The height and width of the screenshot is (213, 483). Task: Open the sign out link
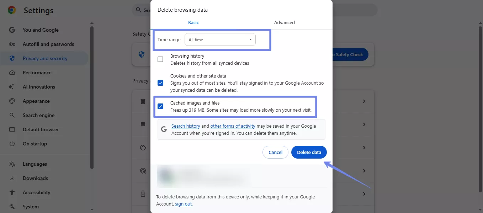pyautogui.click(x=183, y=204)
